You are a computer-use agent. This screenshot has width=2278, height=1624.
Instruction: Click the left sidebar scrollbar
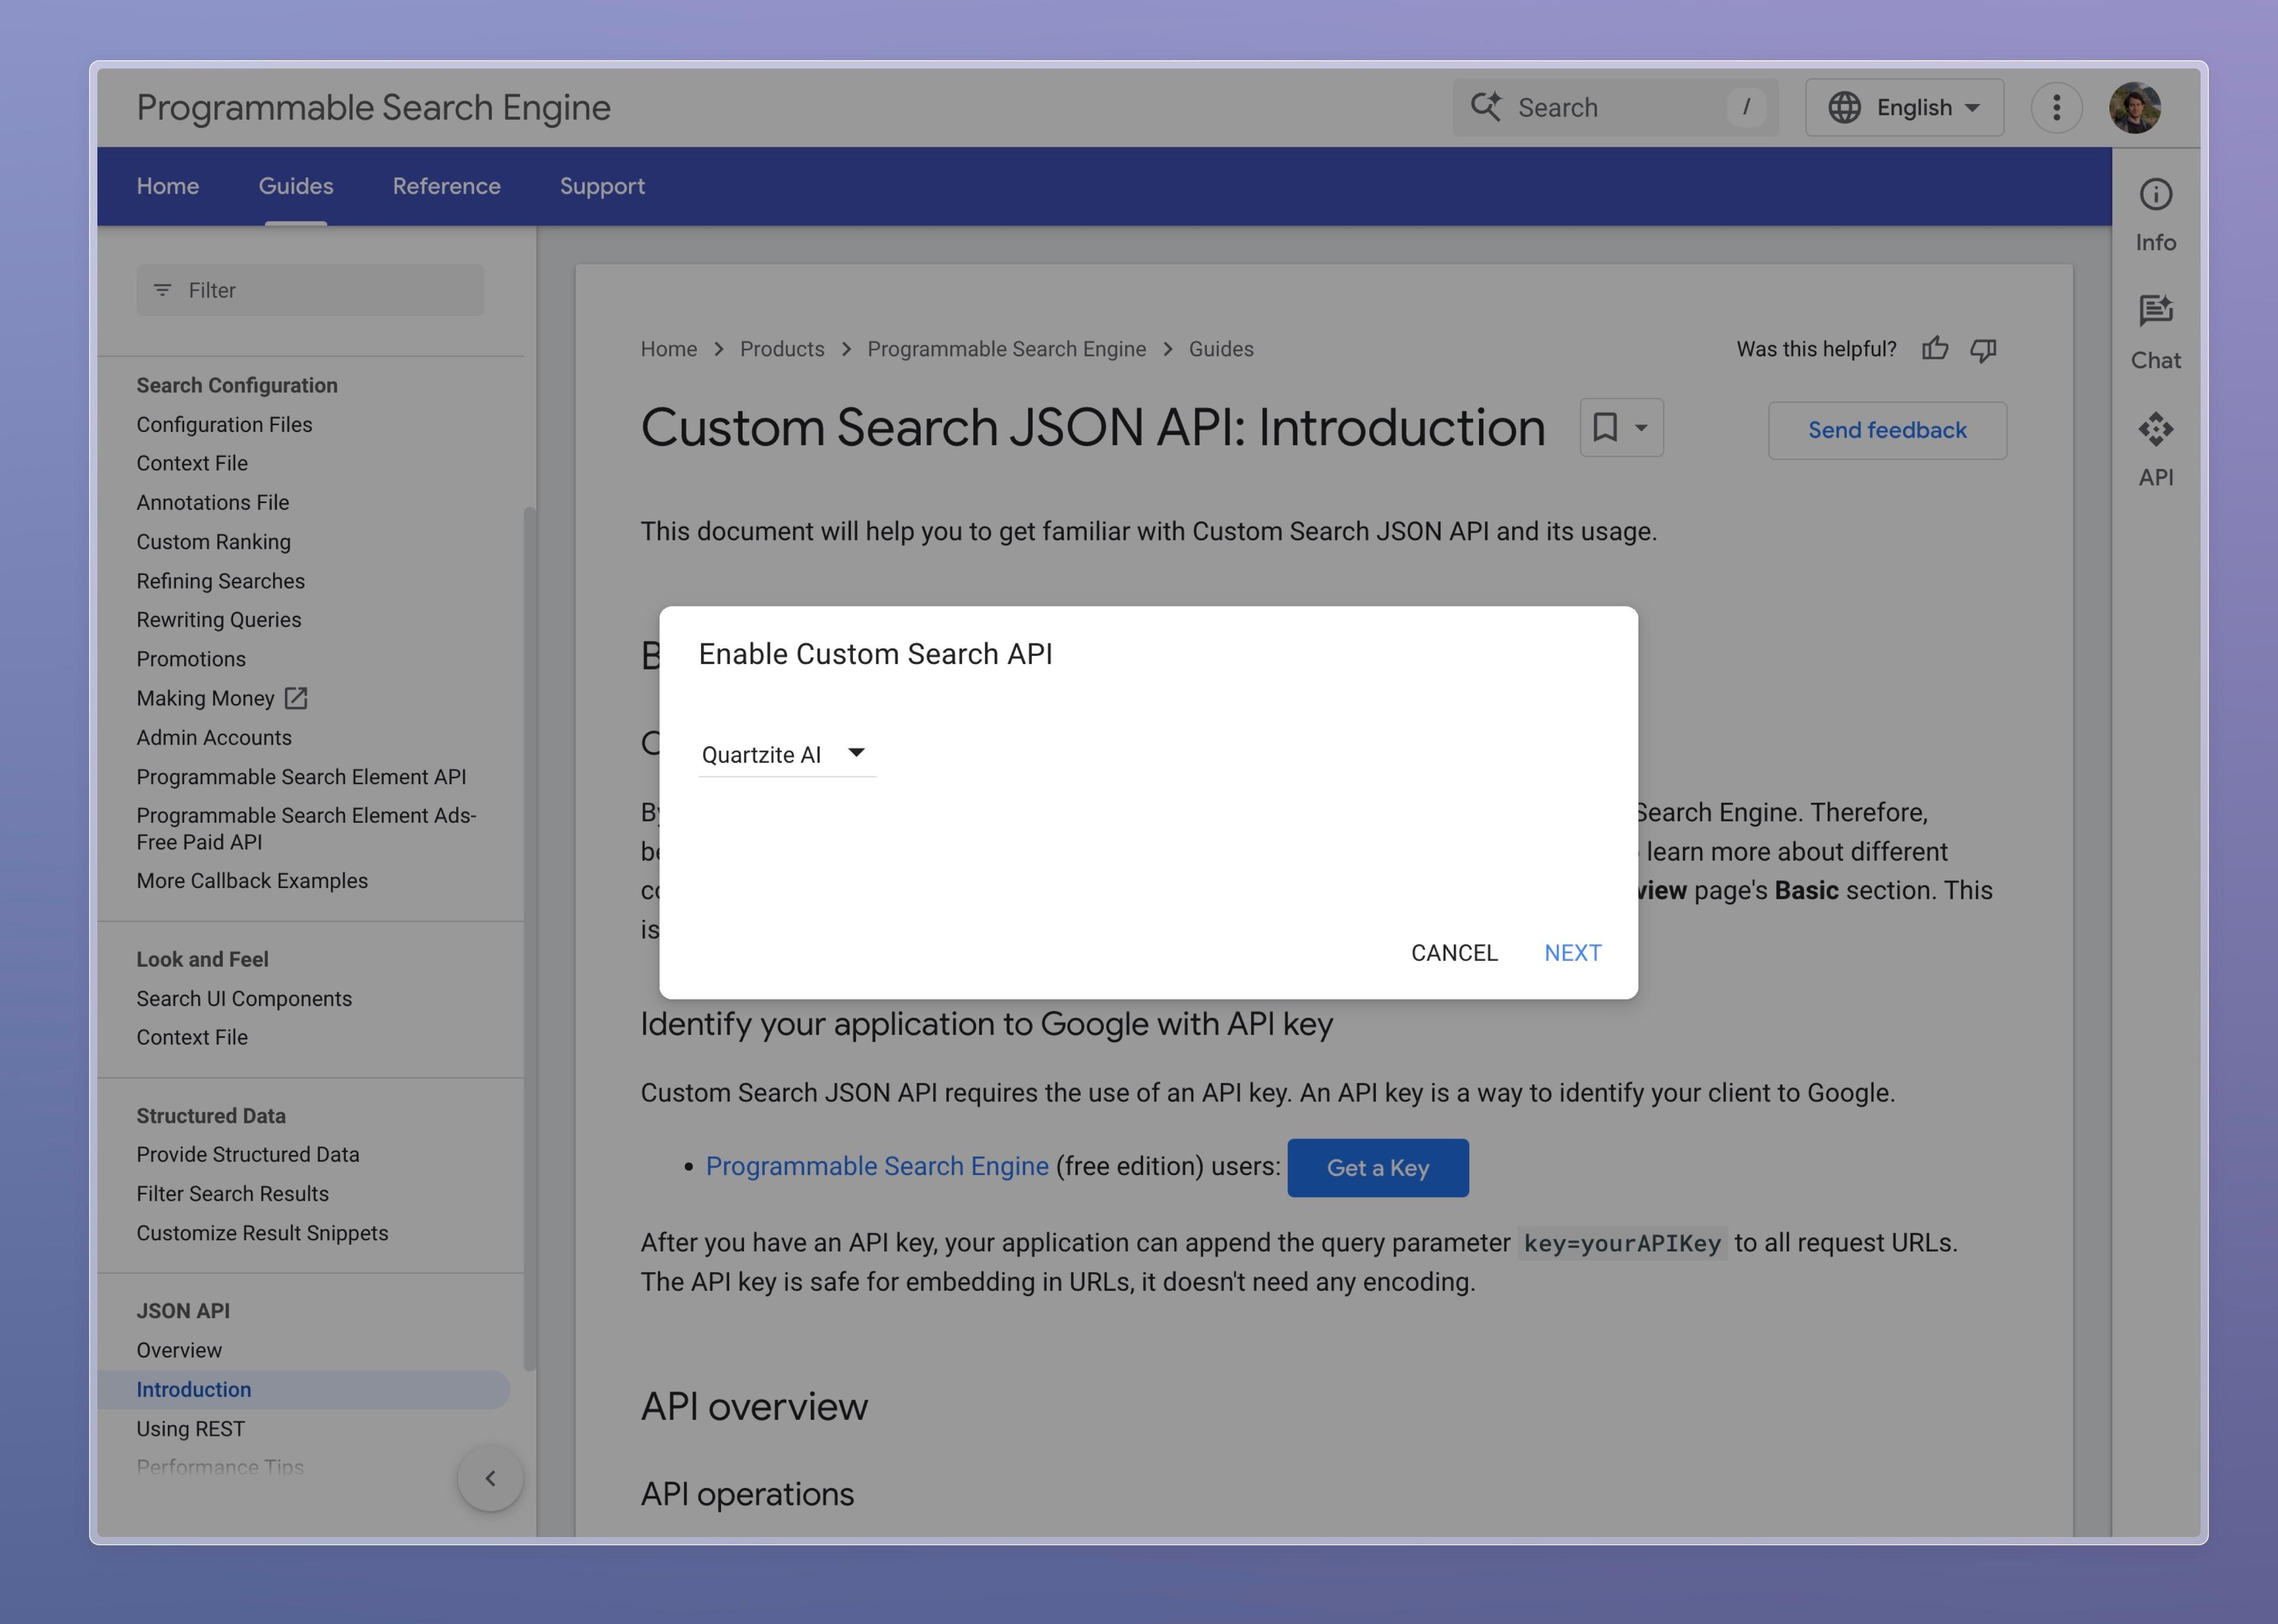529,939
